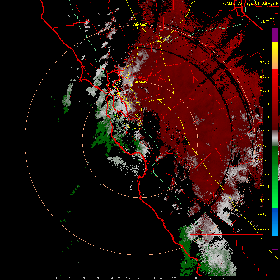
Task: Click the [KT] units label
Action: [x=266, y=21]
